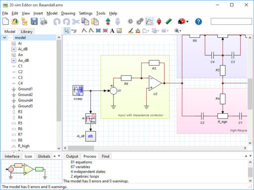254x190 pixels.
Task: Open the Model menu
Action: (x=52, y=13)
